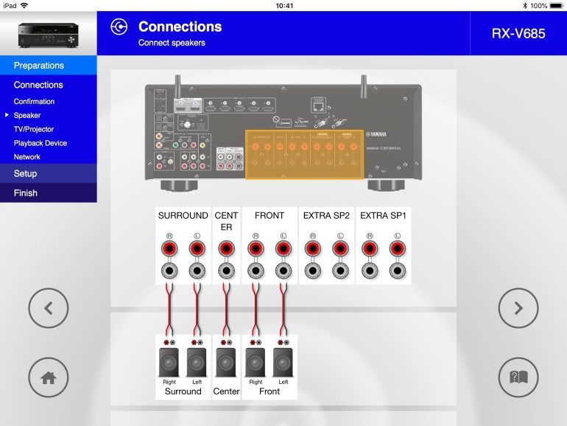
Task: Go to the previous page arrow
Action: pyautogui.click(x=49, y=308)
